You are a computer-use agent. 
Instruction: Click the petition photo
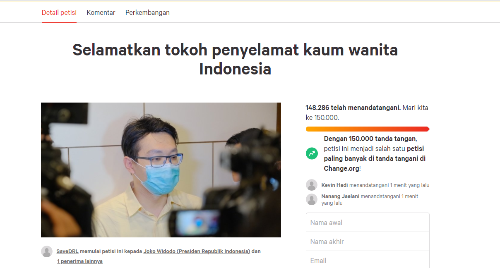point(161,170)
